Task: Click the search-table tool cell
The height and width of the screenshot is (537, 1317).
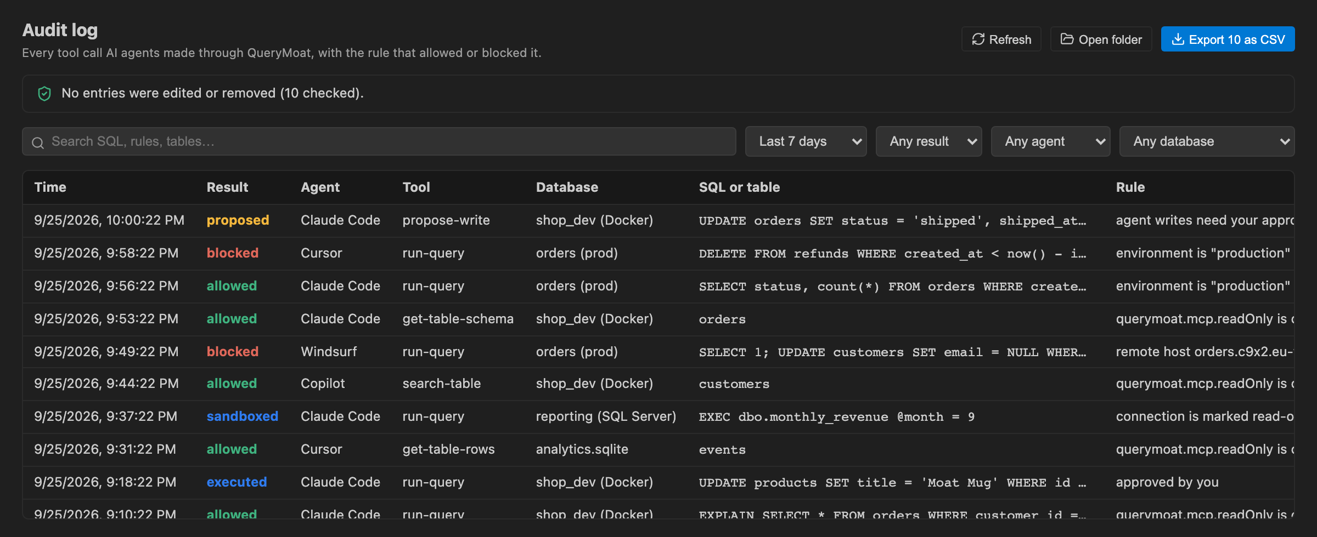Action: pos(441,384)
